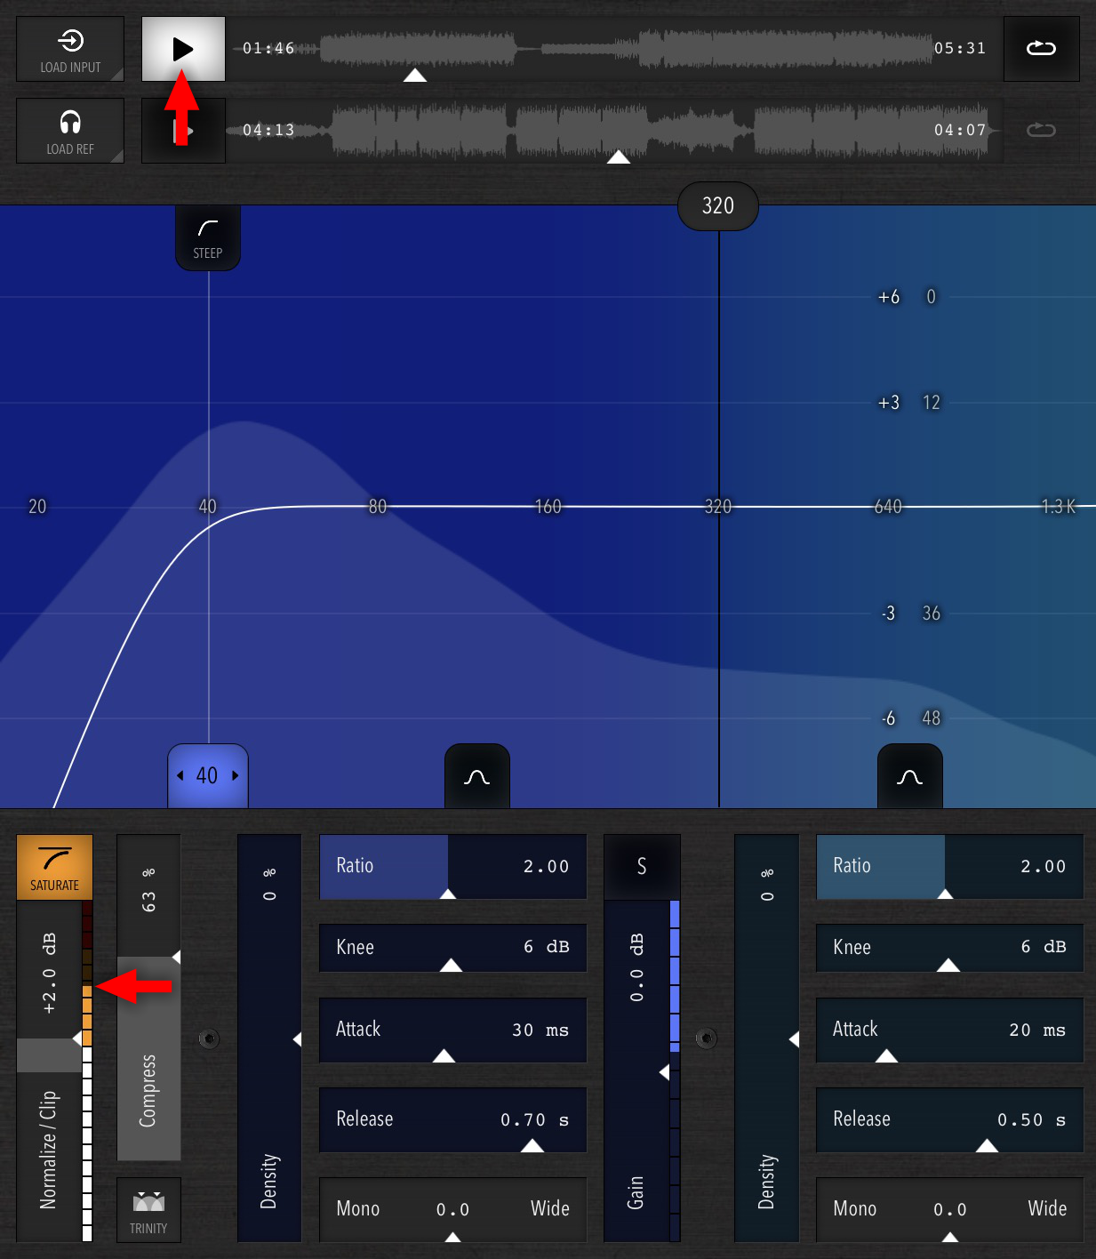Click the low band Release 0.70 s control
Image resolution: width=1096 pixels, height=1259 pixels.
(453, 1120)
